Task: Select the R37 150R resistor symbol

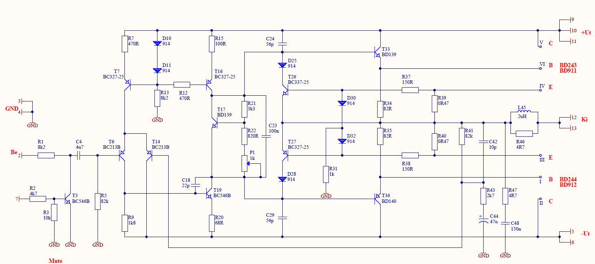Action: [x=410, y=90]
